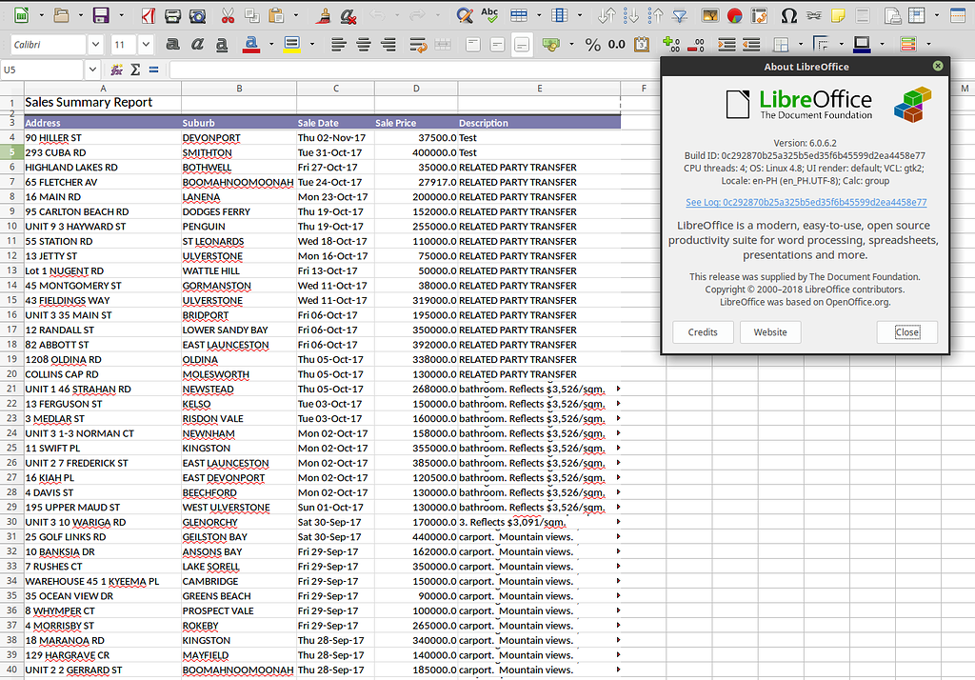Open currency format dropdown arrow
Screen dimensions: 975x680
click(571, 44)
